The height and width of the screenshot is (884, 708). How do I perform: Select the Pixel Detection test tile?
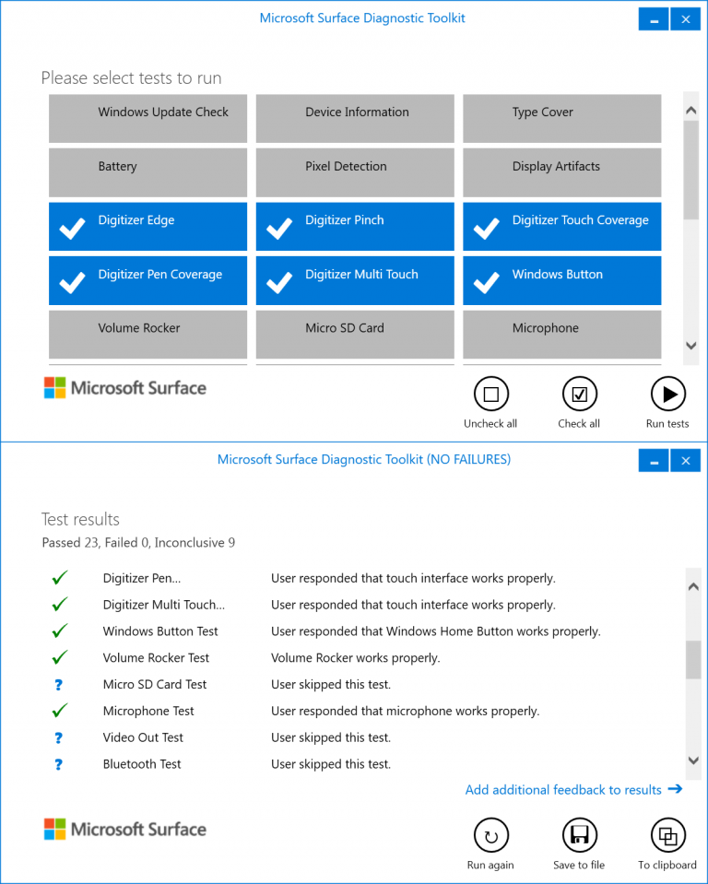355,172
